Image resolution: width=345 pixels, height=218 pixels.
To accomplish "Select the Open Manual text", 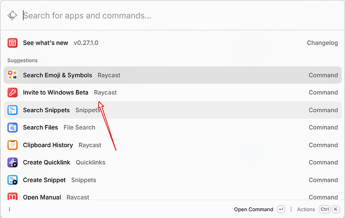I will 42,197.
